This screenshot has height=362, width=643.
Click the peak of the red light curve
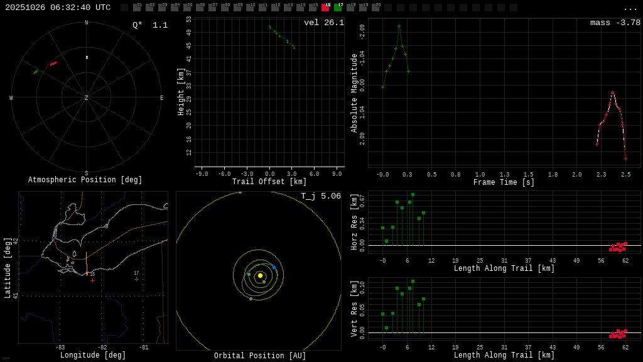click(x=612, y=92)
